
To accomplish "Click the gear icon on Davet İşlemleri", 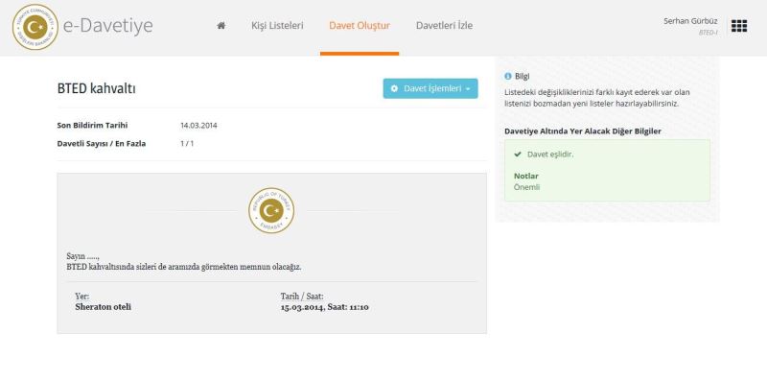I will [x=394, y=88].
